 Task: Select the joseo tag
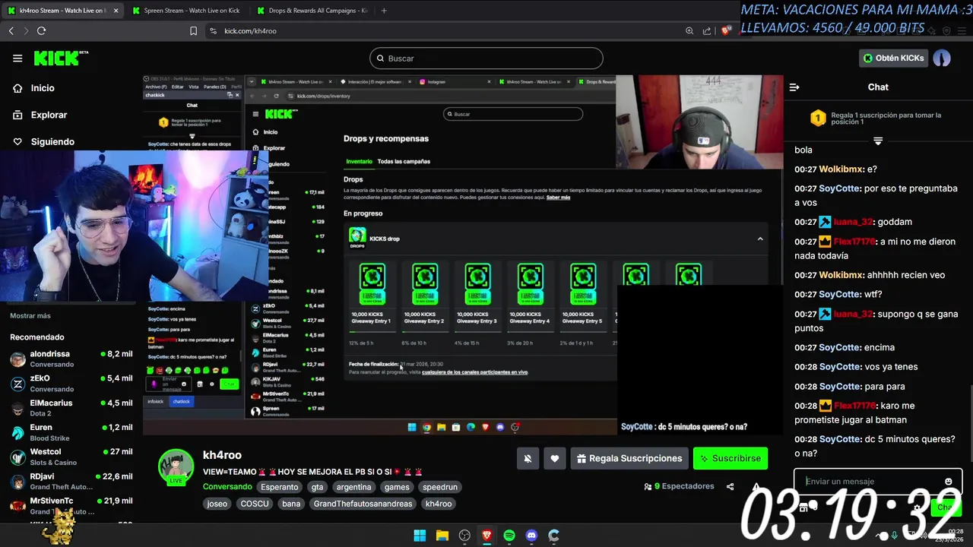(x=217, y=504)
